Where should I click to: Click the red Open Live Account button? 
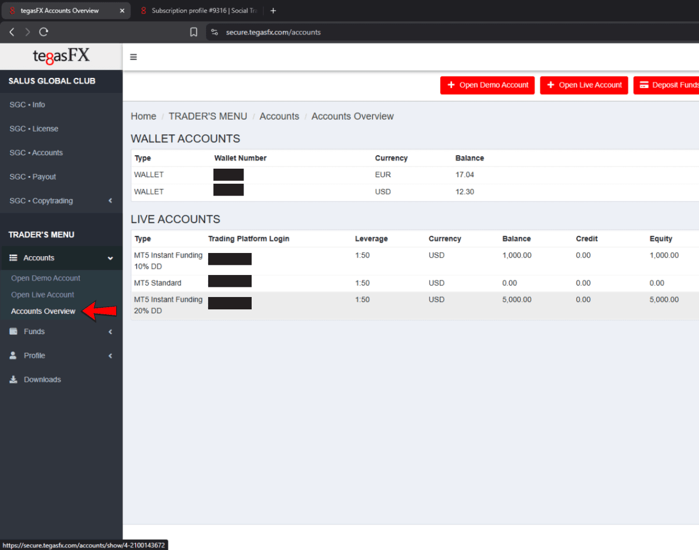pos(584,85)
